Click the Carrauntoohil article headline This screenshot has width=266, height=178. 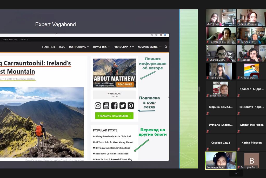[35, 67]
